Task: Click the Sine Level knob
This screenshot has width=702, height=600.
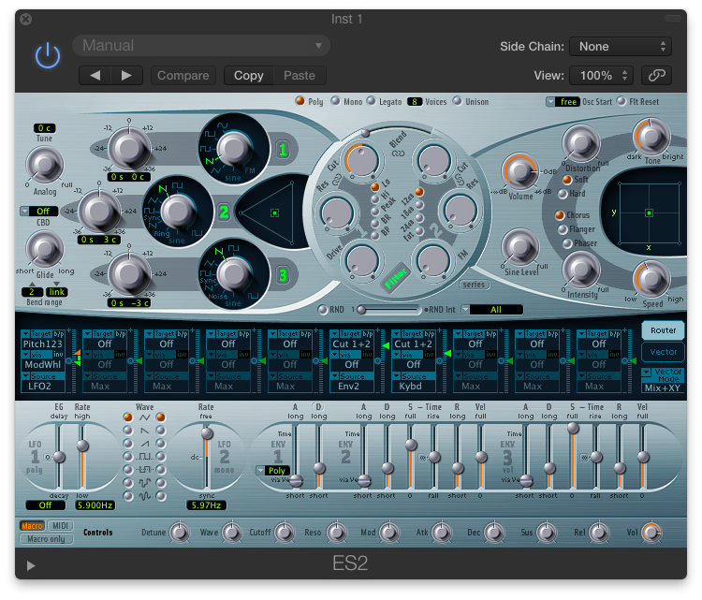Action: pyautogui.click(x=519, y=247)
